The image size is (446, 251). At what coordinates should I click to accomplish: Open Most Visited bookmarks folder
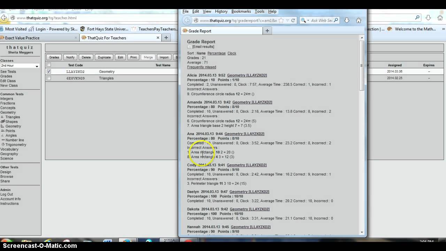coord(14,29)
